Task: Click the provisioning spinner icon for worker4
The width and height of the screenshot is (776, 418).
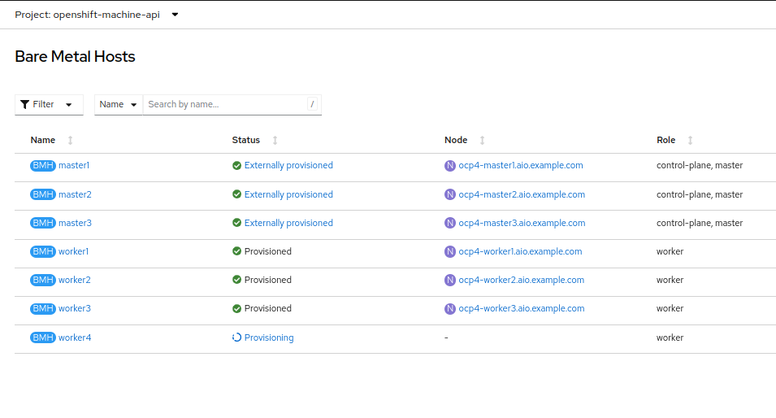Action: (x=236, y=337)
